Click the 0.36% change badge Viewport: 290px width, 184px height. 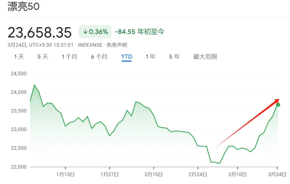click(x=95, y=32)
